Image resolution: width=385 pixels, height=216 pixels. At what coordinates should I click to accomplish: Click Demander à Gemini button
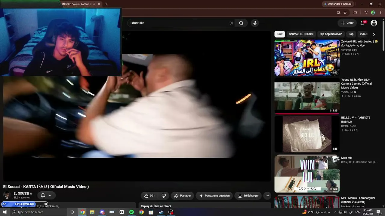coord(337,4)
